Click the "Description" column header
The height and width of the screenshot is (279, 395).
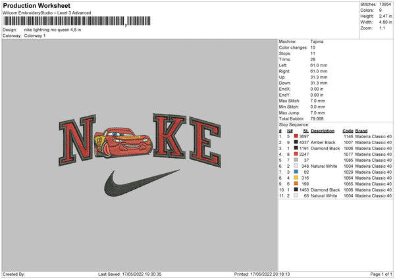point(323,131)
